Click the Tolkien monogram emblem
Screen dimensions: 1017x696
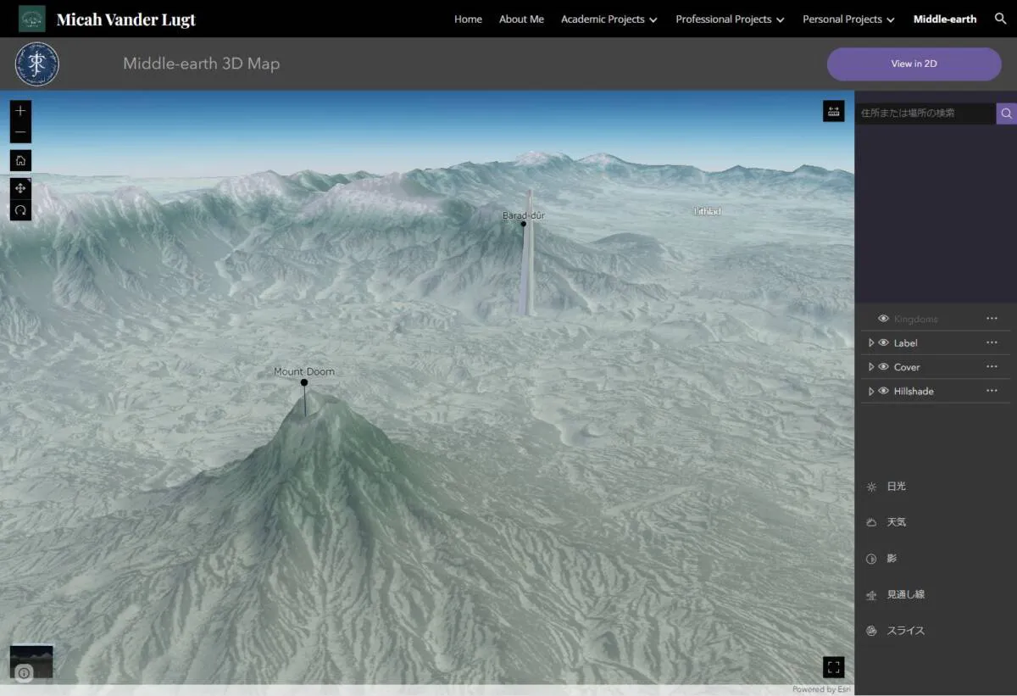click(x=37, y=64)
